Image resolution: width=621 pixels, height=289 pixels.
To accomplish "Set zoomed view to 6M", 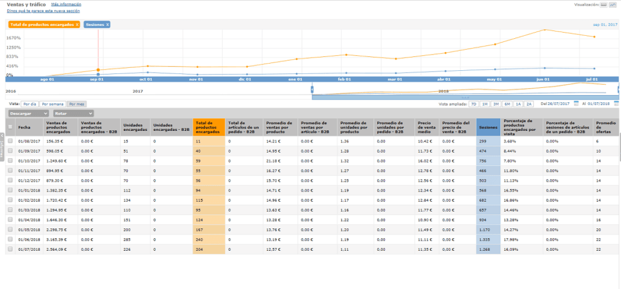I will [507, 104].
